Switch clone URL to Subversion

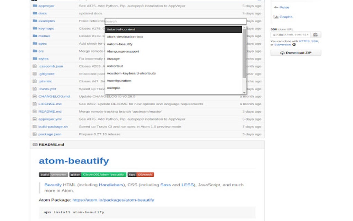(282, 45)
